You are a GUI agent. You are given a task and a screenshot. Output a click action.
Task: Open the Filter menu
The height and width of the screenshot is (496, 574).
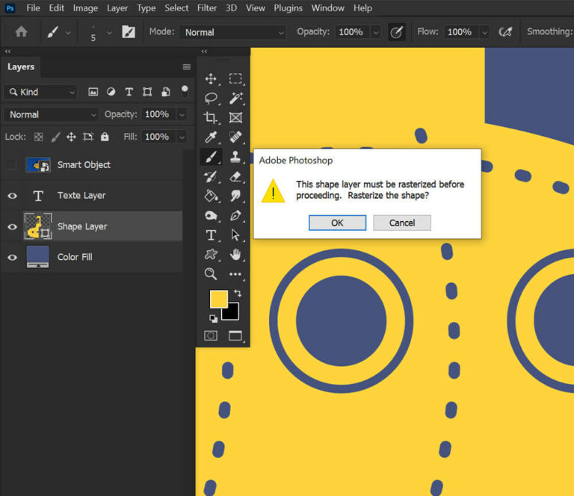208,8
